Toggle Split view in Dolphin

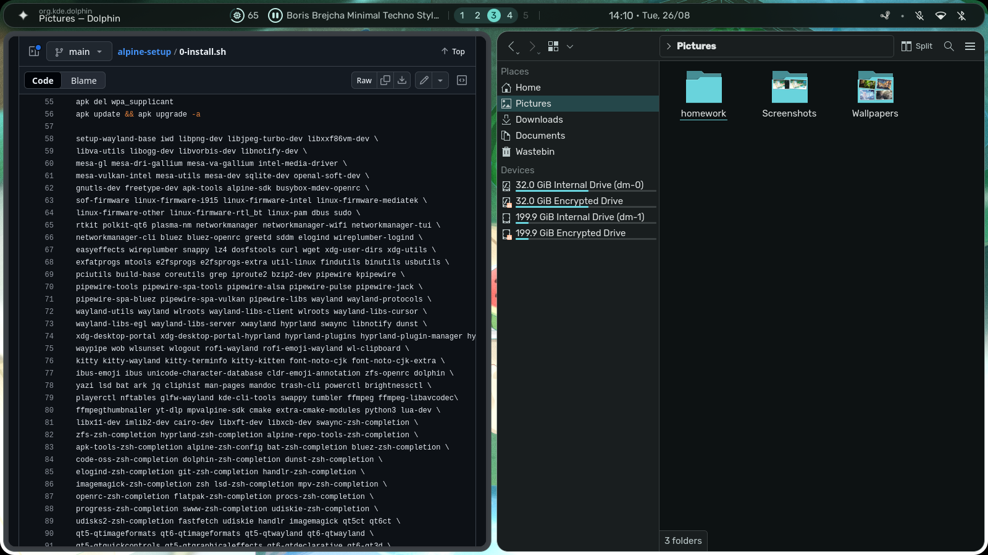[x=916, y=46]
